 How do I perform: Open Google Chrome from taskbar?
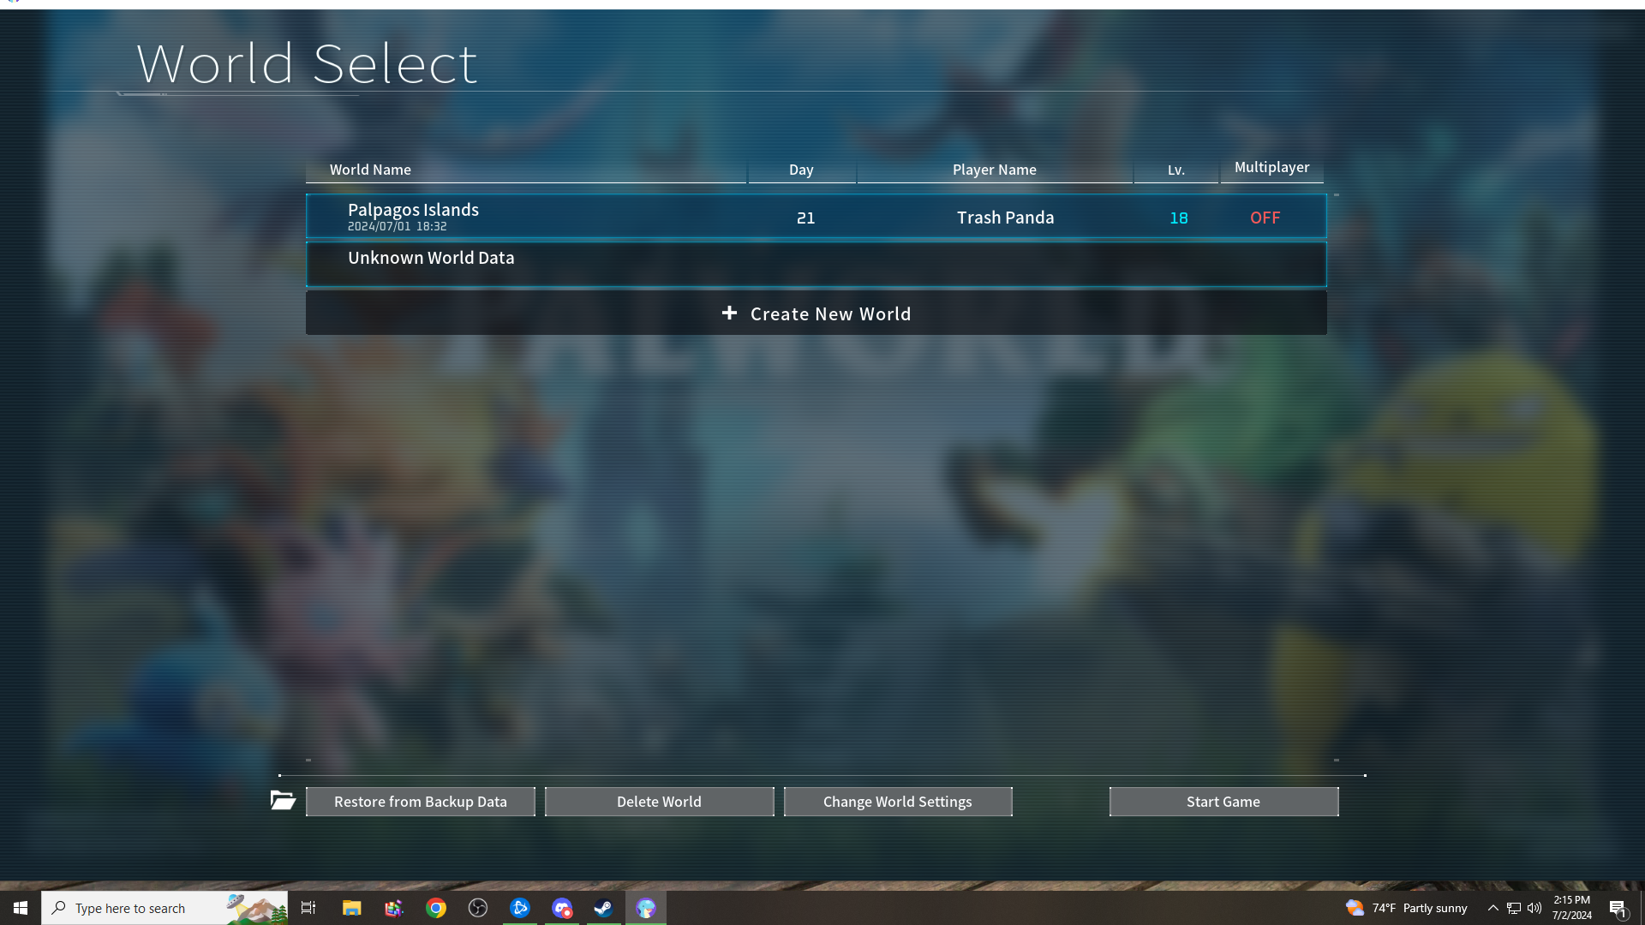tap(435, 908)
